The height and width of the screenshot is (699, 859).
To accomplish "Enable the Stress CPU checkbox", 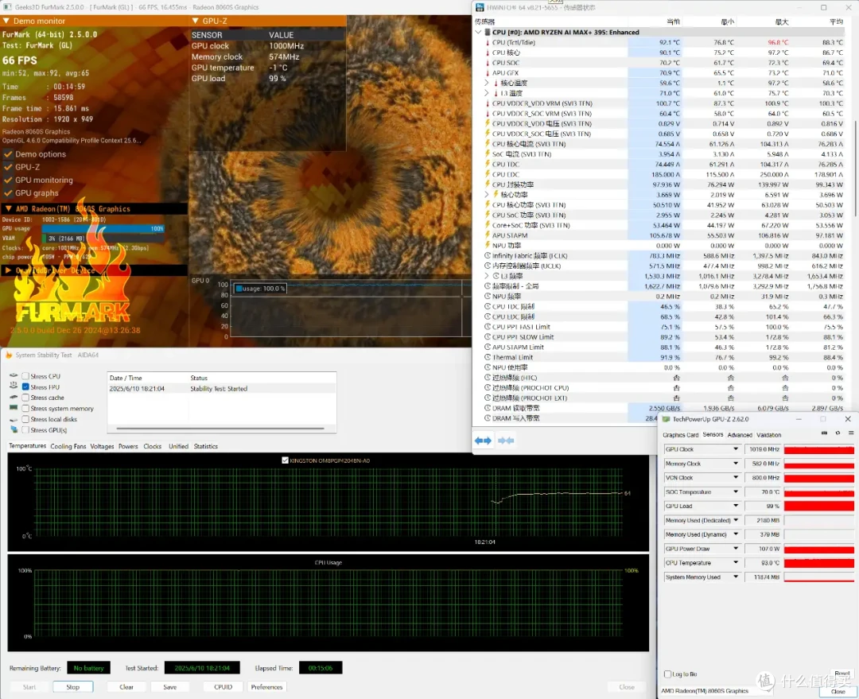I will 25,376.
